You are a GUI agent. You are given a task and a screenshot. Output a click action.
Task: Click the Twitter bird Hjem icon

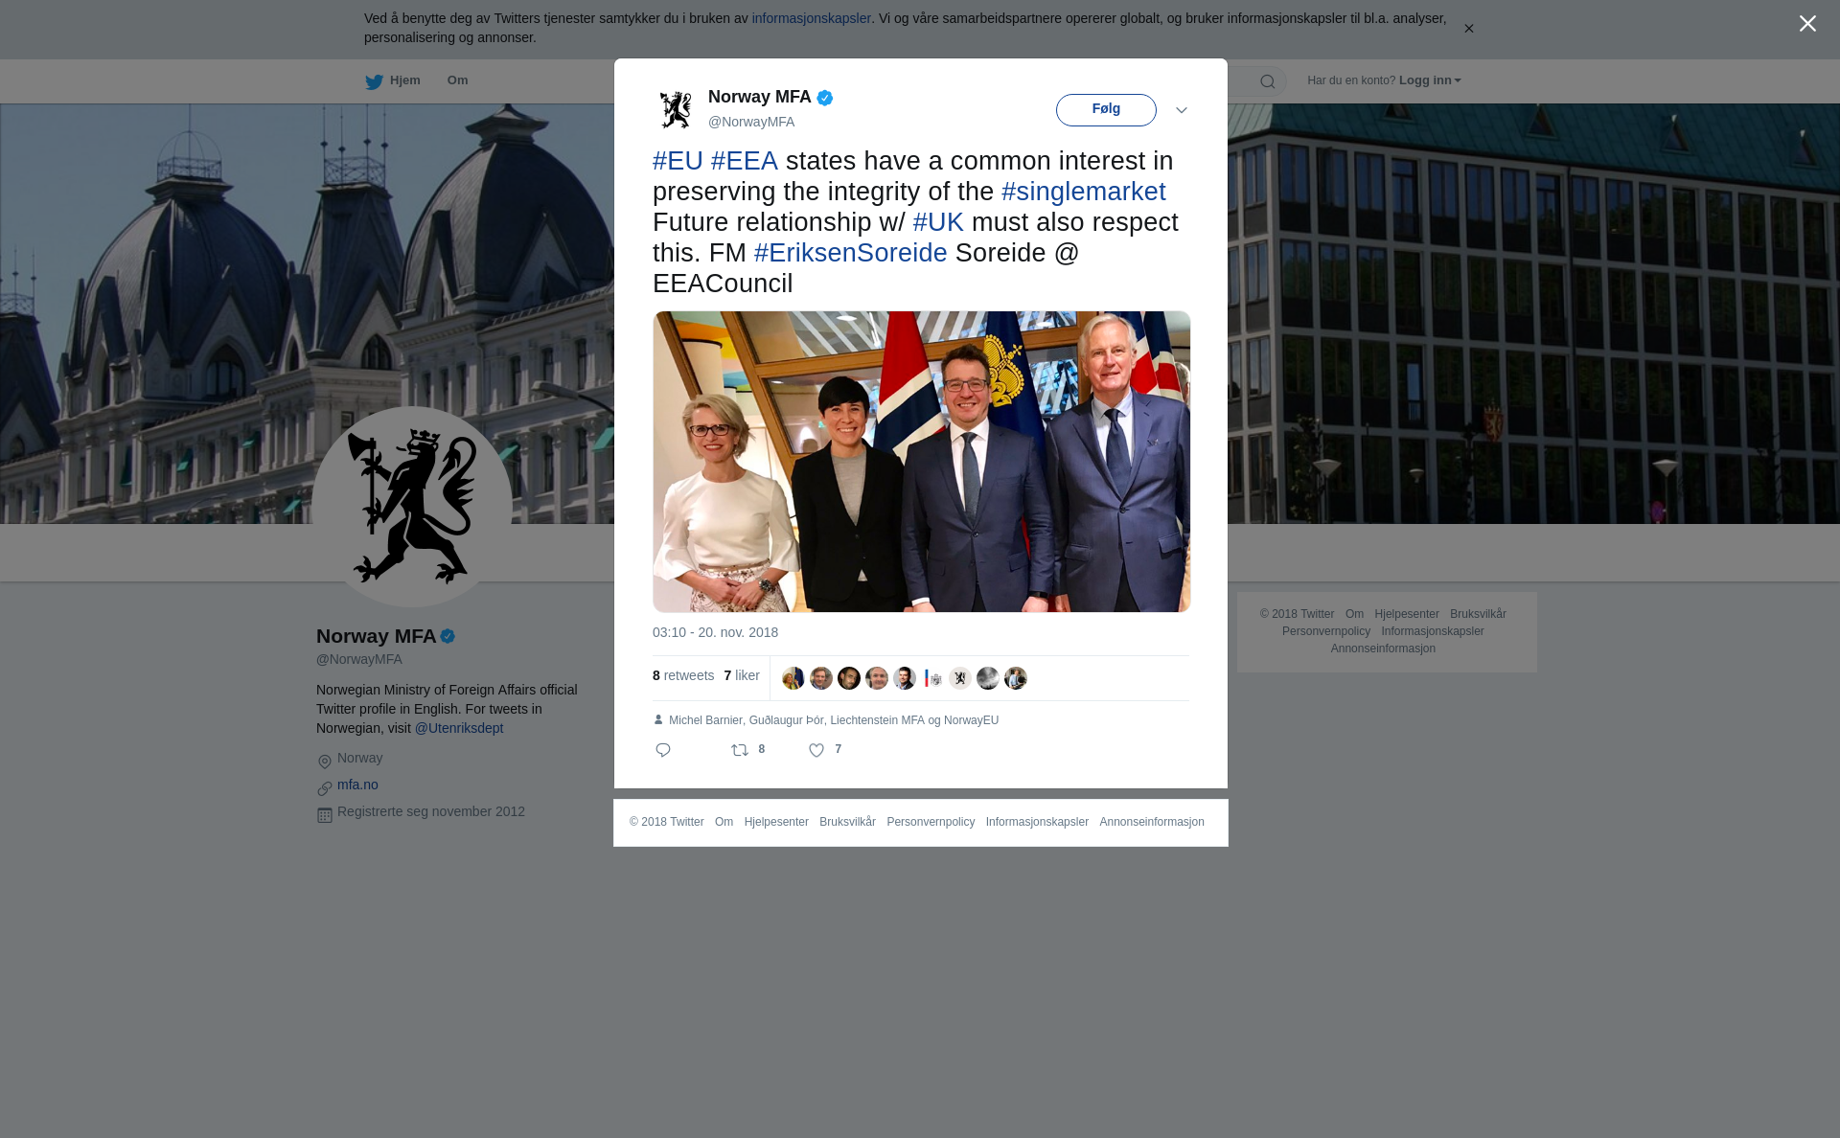tap(374, 81)
